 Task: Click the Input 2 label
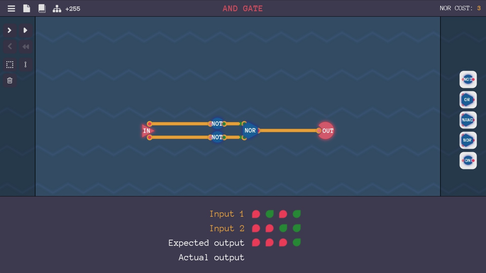pos(227,229)
